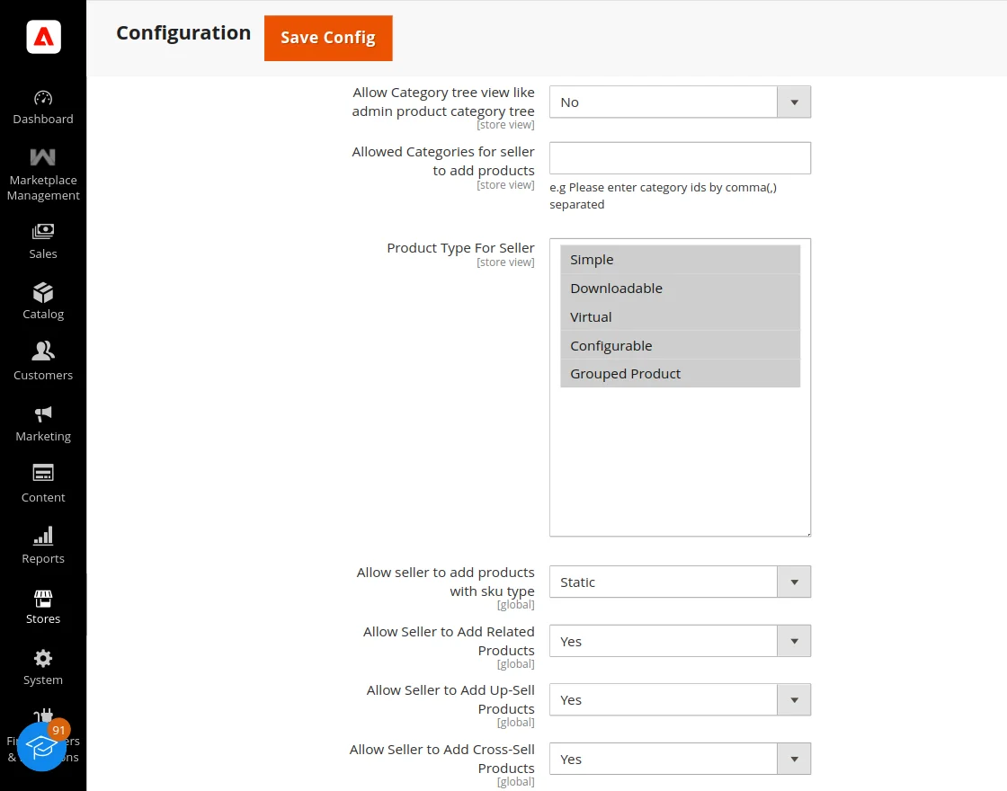This screenshot has width=1007, height=791.
Task: Expand the category tree view dropdown
Action: 680,102
